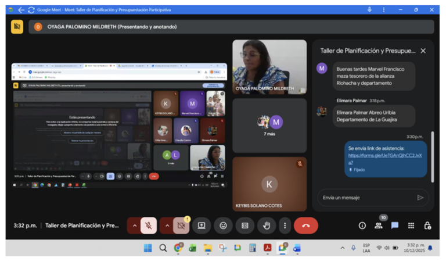Expand audio settings arrow next to microphone

[x=134, y=226]
